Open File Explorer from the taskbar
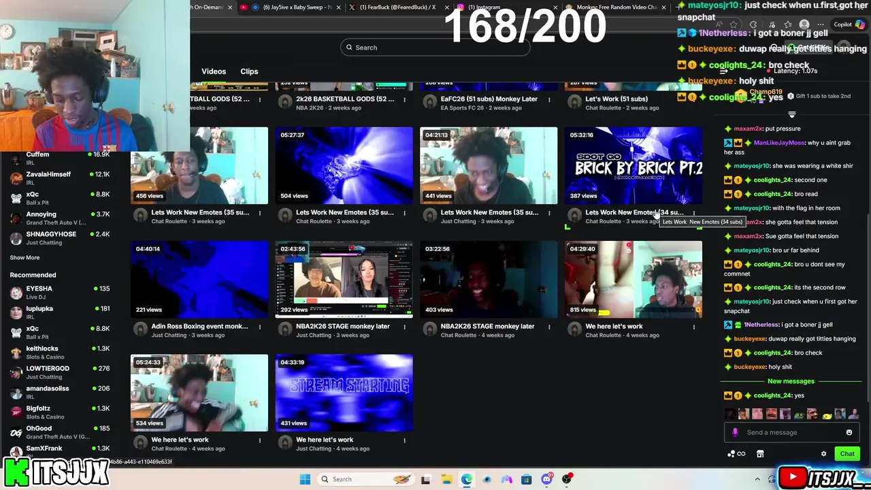Image resolution: width=871 pixels, height=490 pixels. click(x=446, y=479)
